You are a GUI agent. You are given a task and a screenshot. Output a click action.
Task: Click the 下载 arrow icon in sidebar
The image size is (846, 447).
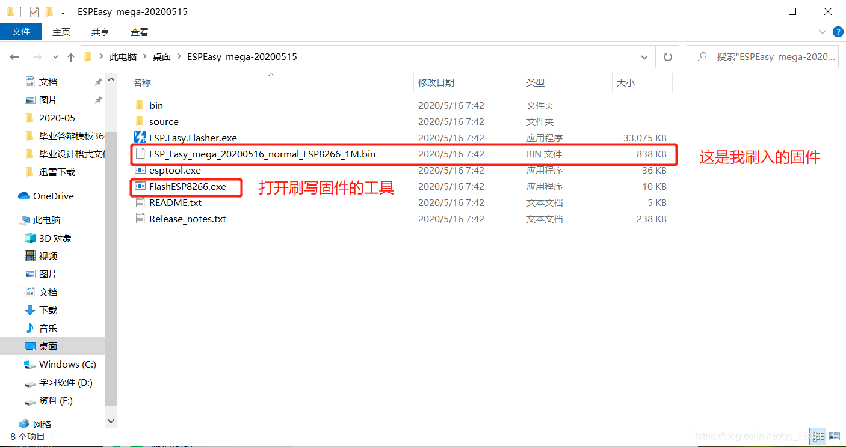pyautogui.click(x=30, y=310)
